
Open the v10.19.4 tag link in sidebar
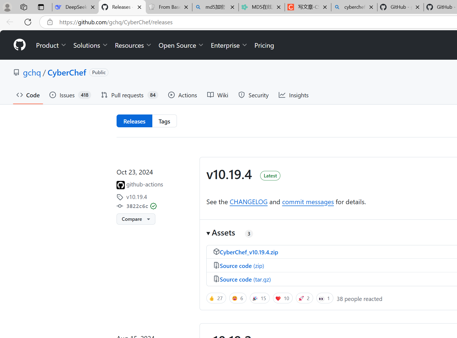(136, 197)
